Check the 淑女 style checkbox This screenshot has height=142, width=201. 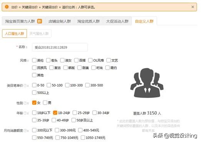62,60
